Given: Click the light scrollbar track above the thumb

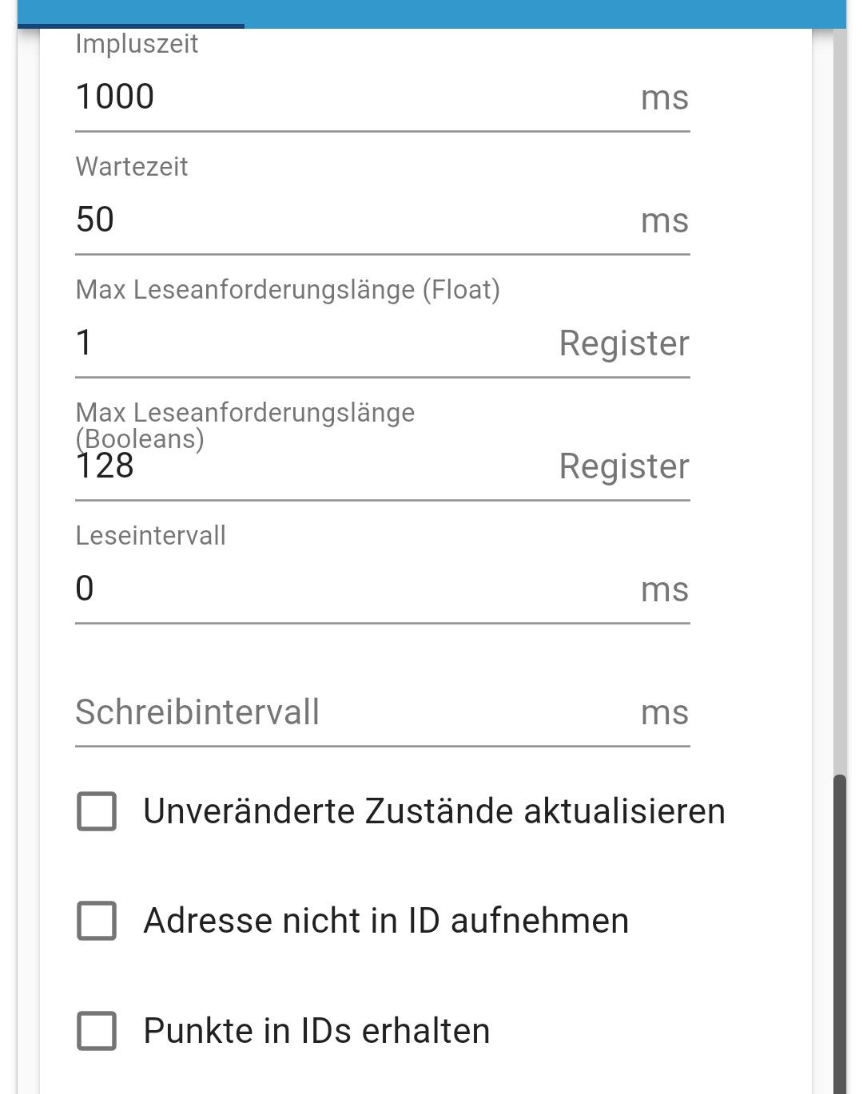Looking at the screenshot, I should coord(840,399).
